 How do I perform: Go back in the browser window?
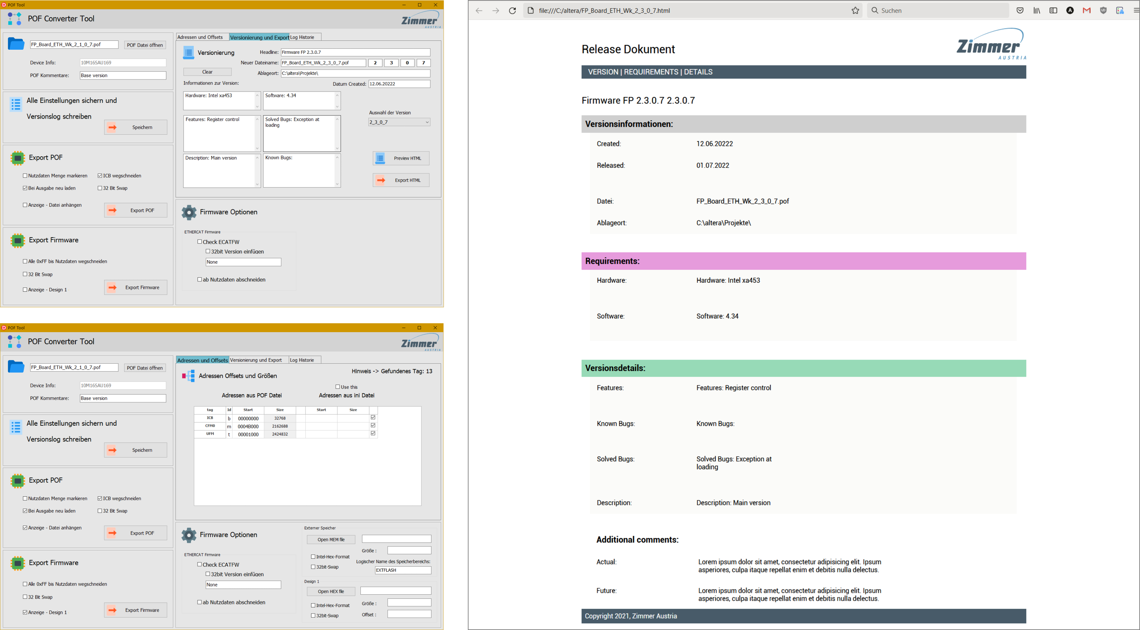(x=479, y=11)
